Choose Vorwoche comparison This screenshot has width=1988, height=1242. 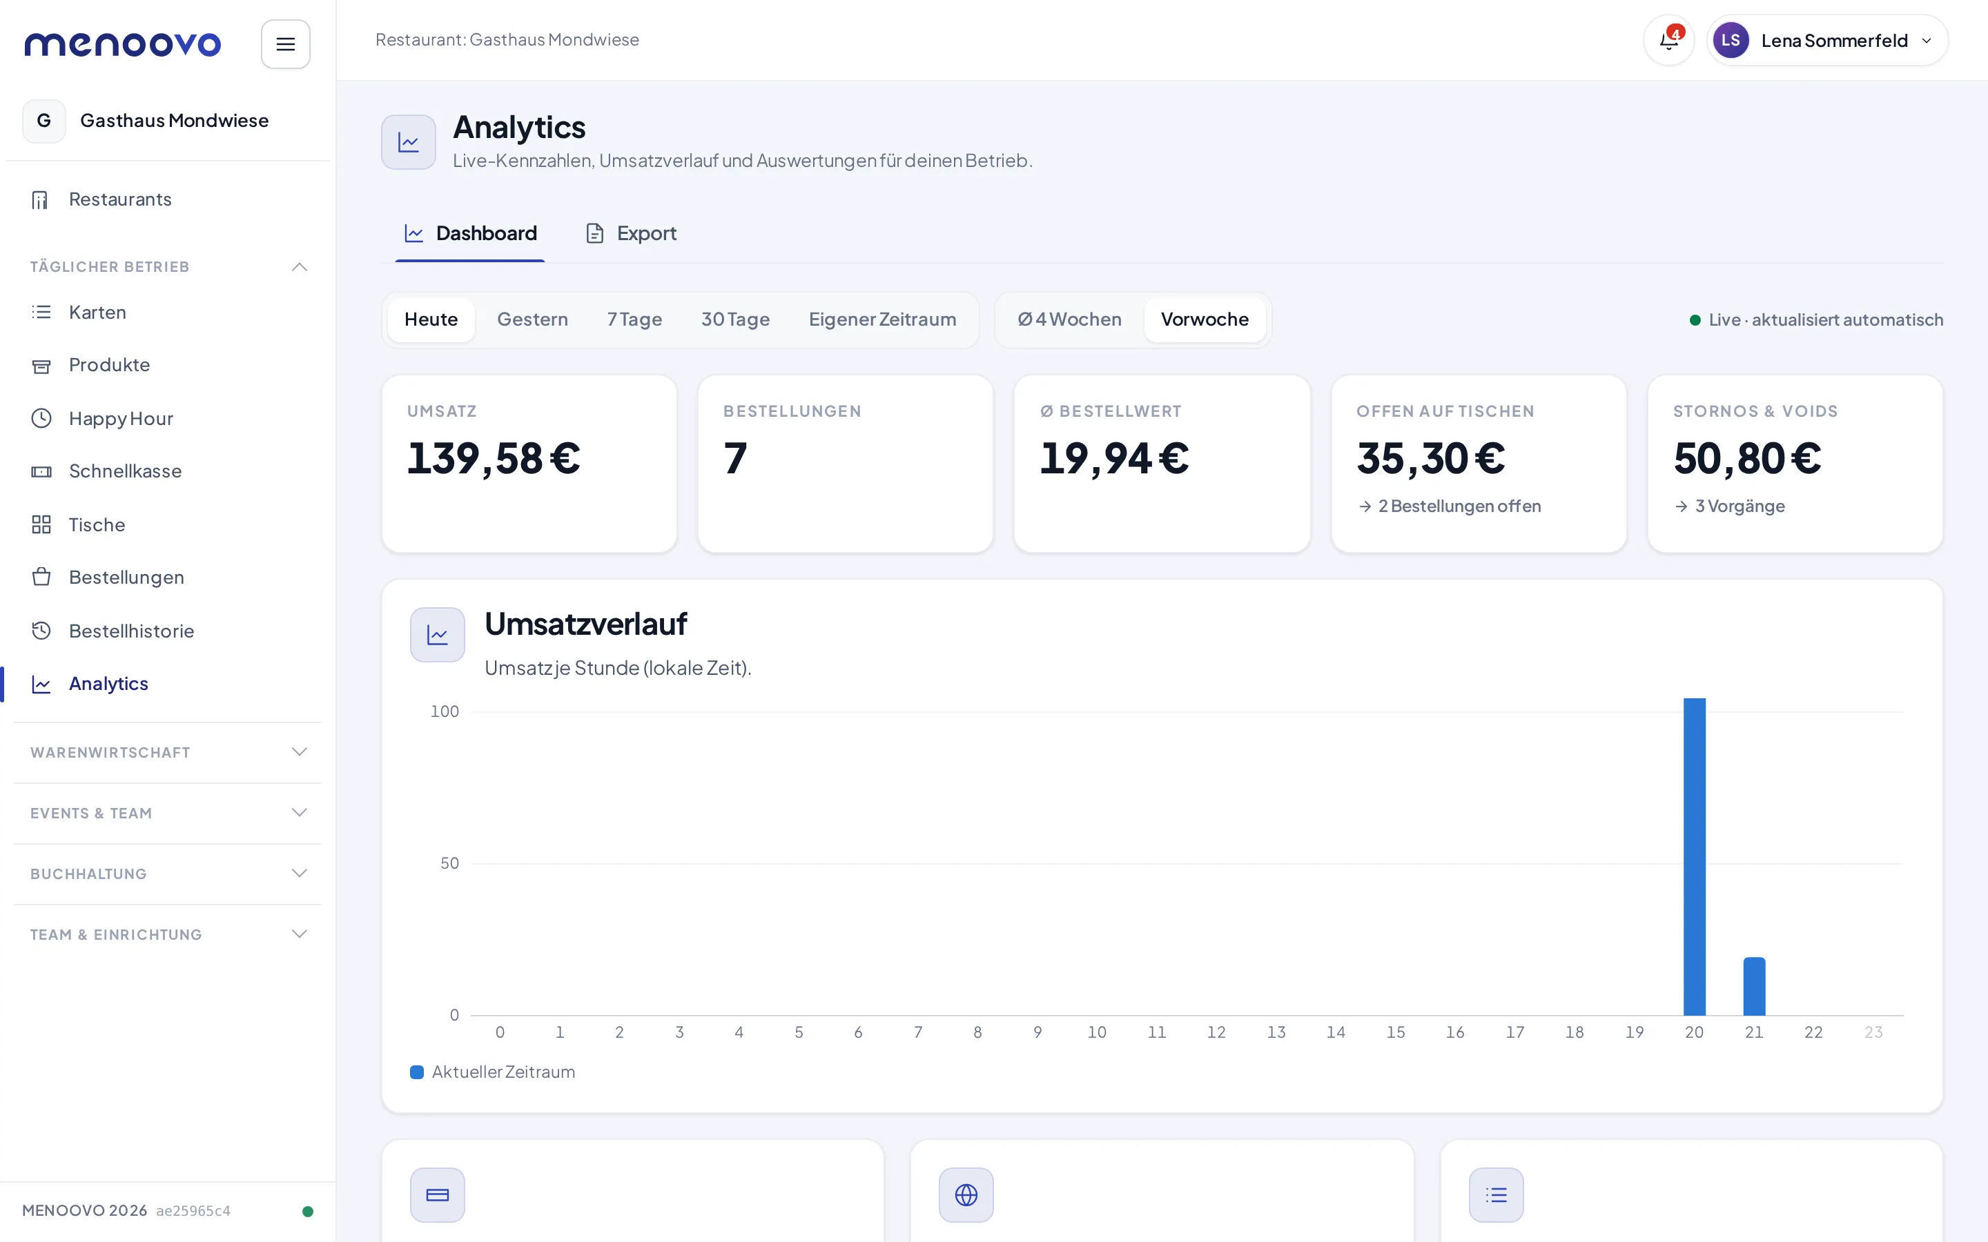coord(1205,319)
